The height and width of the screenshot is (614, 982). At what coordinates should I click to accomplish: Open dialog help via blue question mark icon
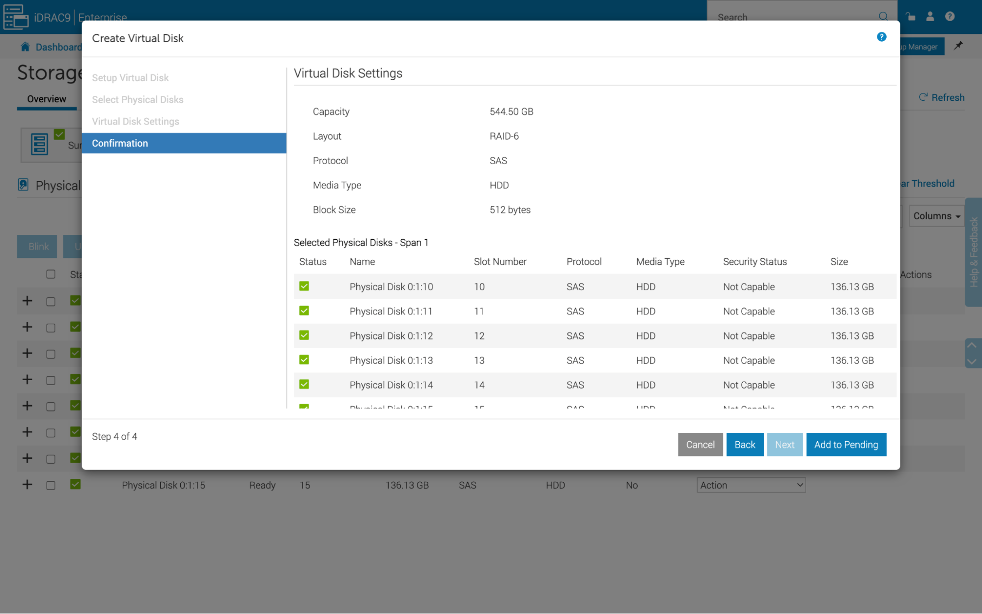tap(881, 37)
